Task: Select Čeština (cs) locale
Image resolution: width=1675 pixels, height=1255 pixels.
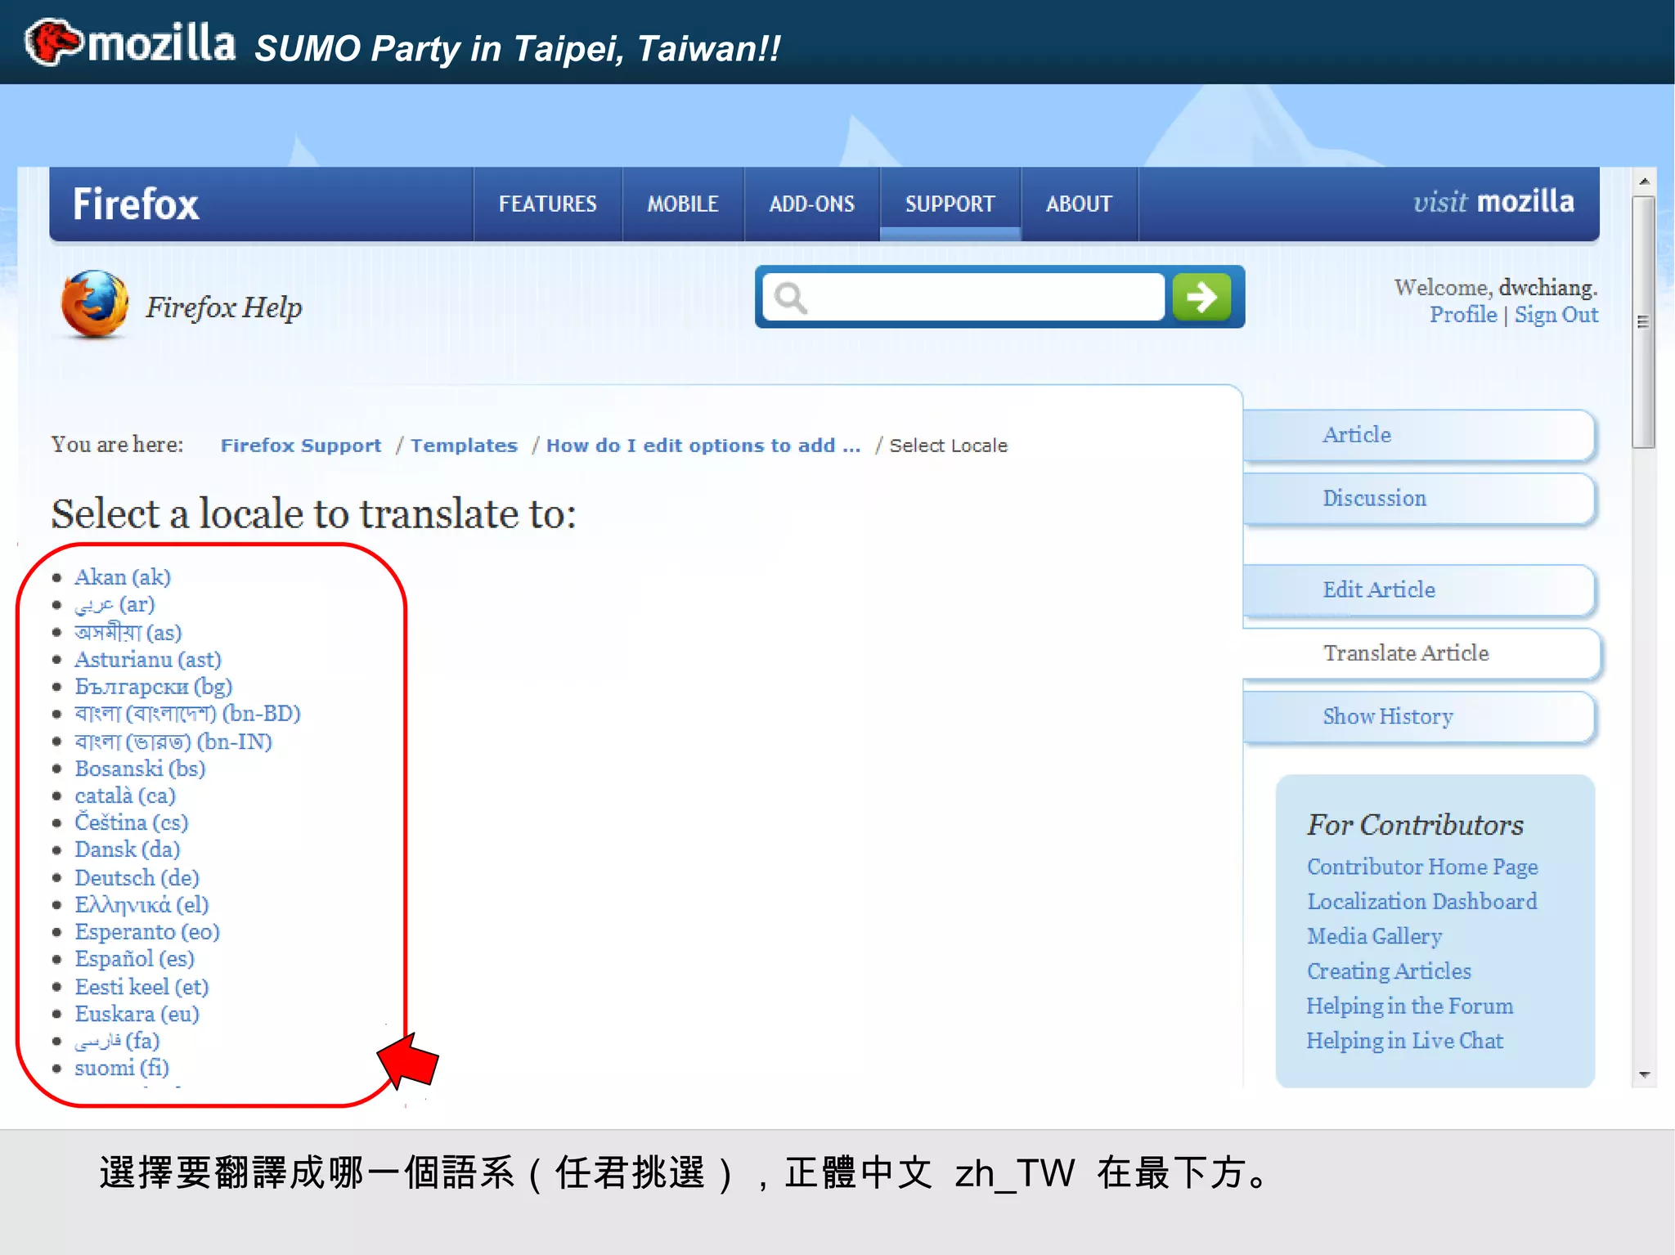Action: point(132,822)
